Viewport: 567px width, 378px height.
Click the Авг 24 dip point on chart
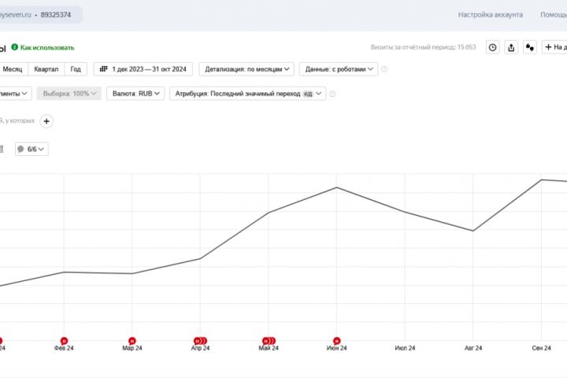coord(473,231)
